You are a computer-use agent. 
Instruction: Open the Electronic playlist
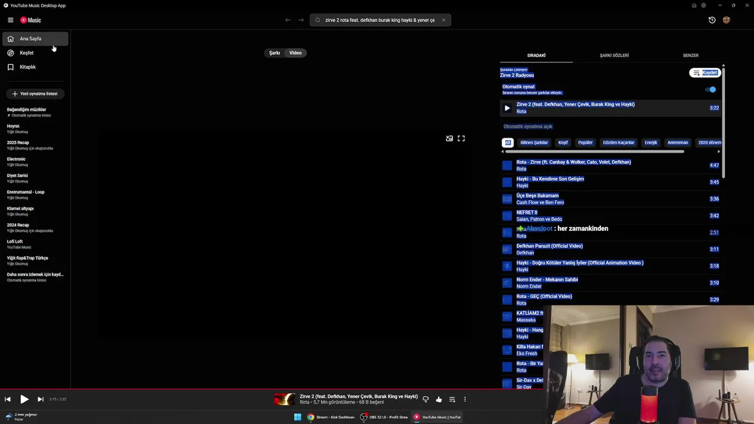point(35,161)
